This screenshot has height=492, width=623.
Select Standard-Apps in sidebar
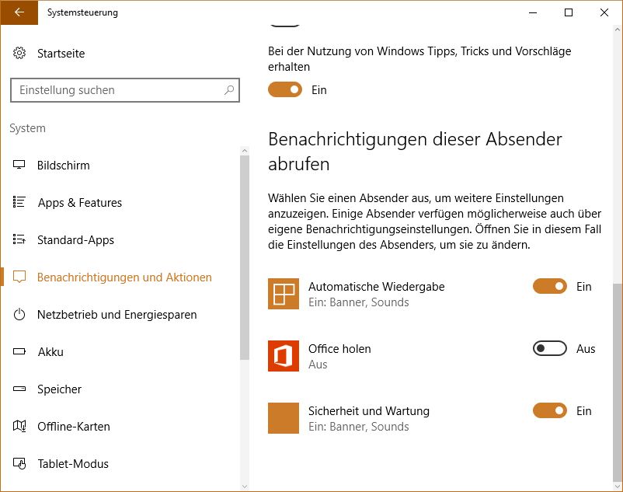point(75,240)
